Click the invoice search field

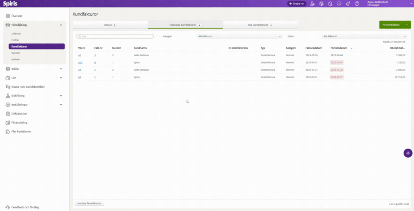point(115,36)
